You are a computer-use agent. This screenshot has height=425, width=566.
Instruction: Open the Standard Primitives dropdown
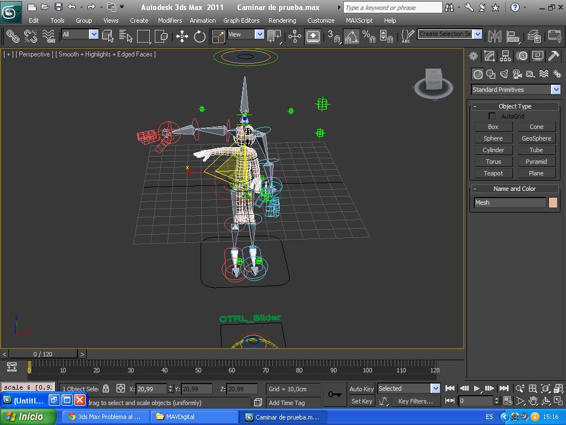click(x=555, y=90)
